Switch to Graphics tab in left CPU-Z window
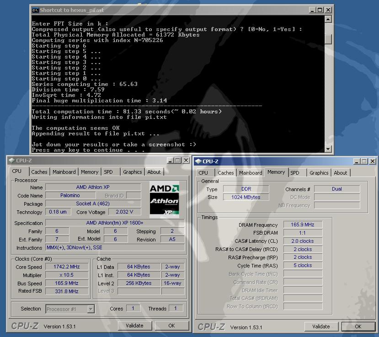The width and height of the screenshot is (379, 337). [132, 172]
